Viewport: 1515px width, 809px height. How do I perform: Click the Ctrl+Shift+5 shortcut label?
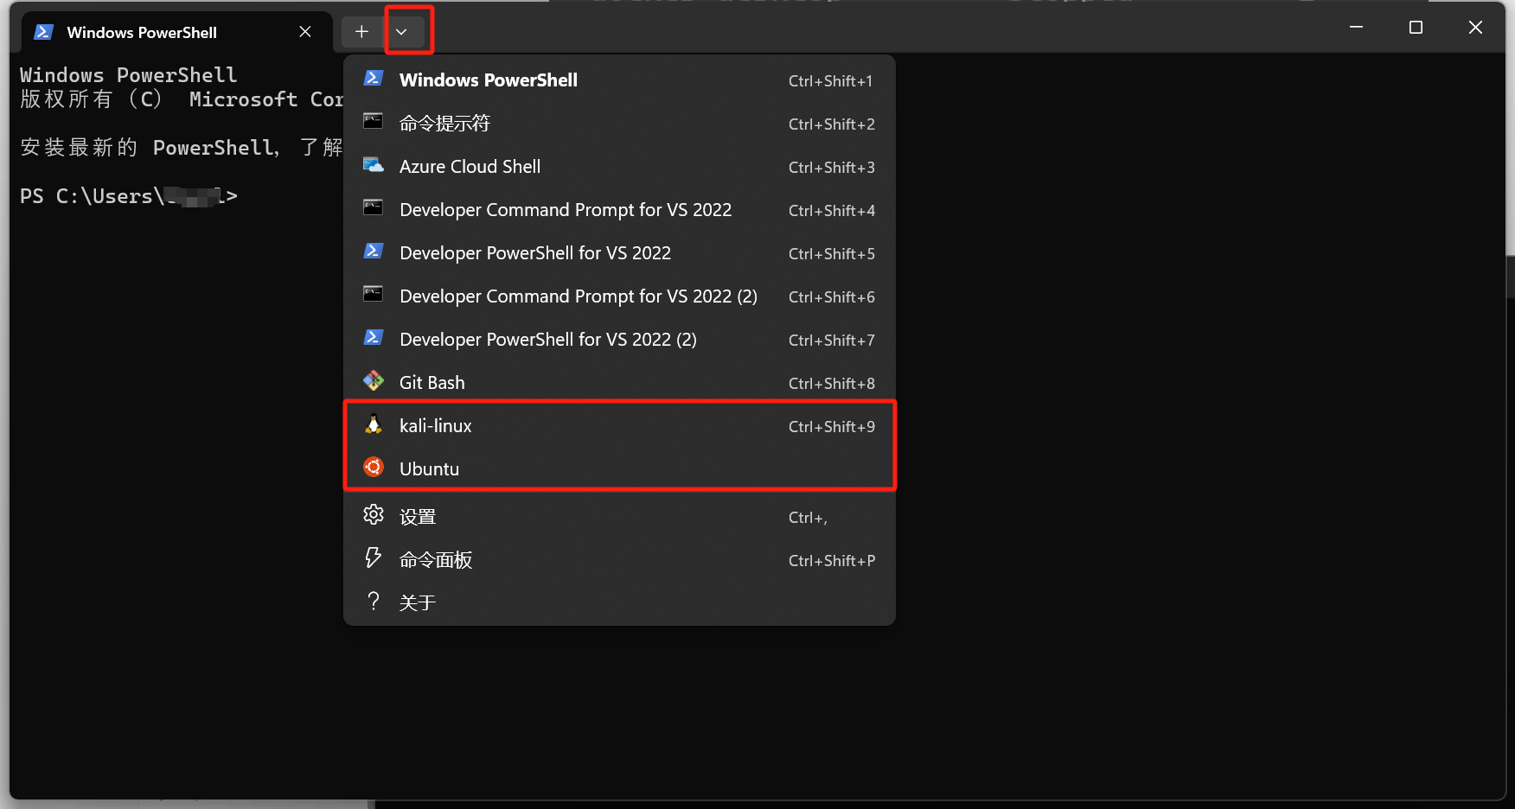[x=831, y=254]
